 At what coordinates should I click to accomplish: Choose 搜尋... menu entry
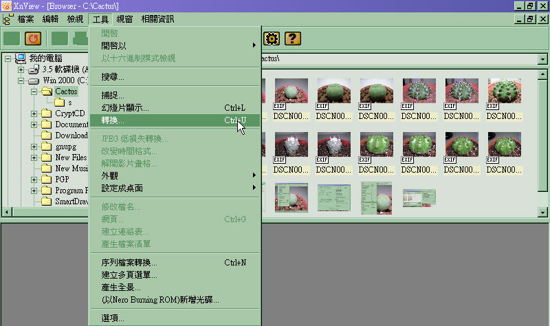pos(175,76)
